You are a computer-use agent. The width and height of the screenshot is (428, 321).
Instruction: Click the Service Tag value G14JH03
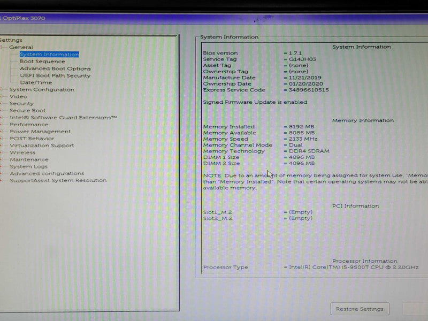tap(302, 59)
